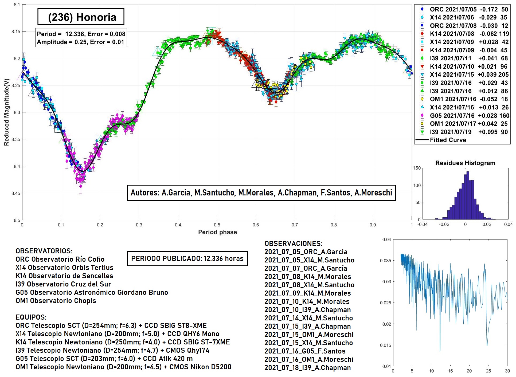The height and width of the screenshot is (377, 516).
Task: Click observation '2021_07_10_I39_A.Chapman'
Action: click(x=308, y=310)
